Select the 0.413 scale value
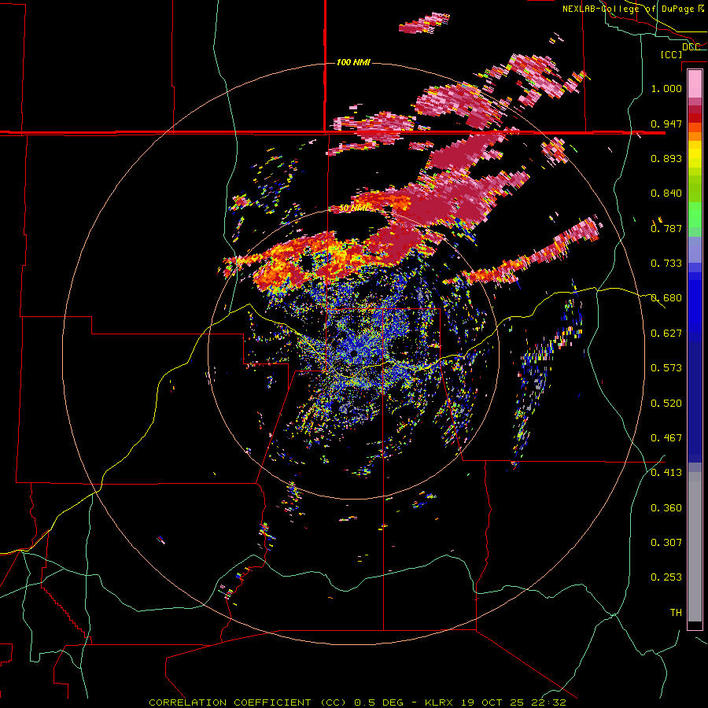 coord(666,473)
